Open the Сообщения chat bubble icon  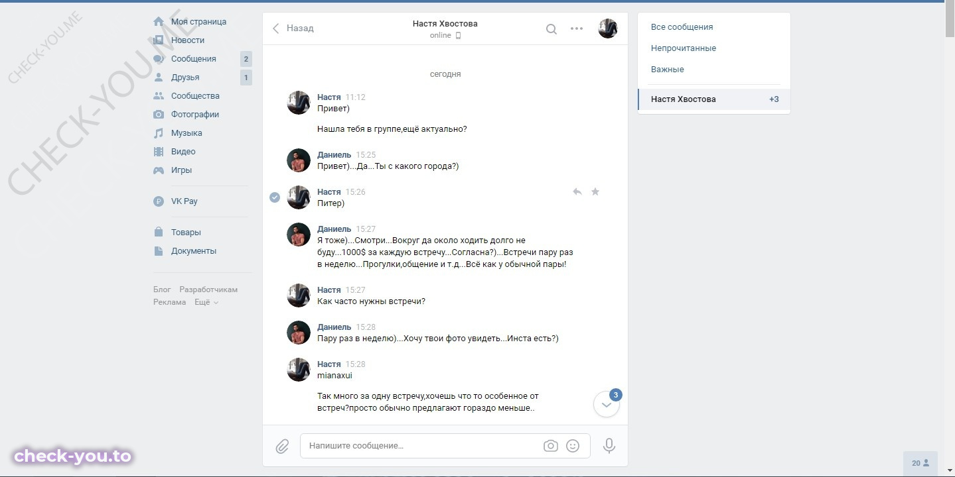click(159, 59)
